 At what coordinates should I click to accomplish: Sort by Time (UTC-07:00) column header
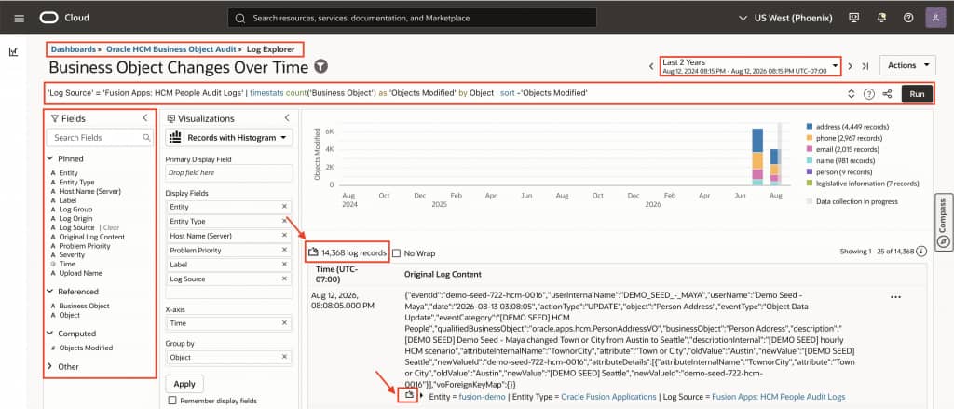(x=338, y=274)
